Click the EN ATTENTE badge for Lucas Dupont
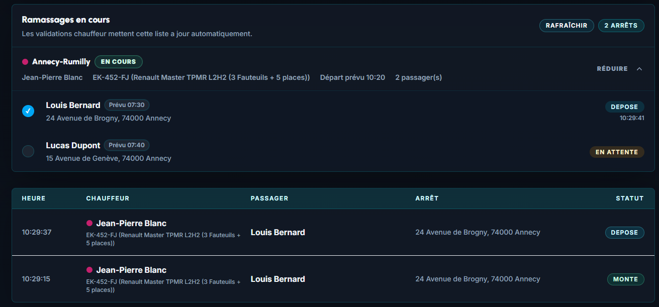Screen dimensions: 659x307 click(x=617, y=152)
